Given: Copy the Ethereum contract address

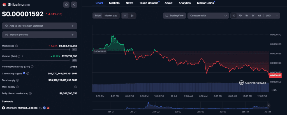Looking at the screenshot, I should click(40, 108).
